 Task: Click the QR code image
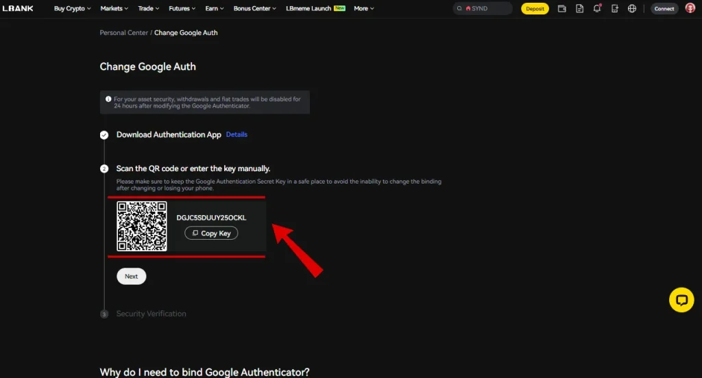[142, 226]
